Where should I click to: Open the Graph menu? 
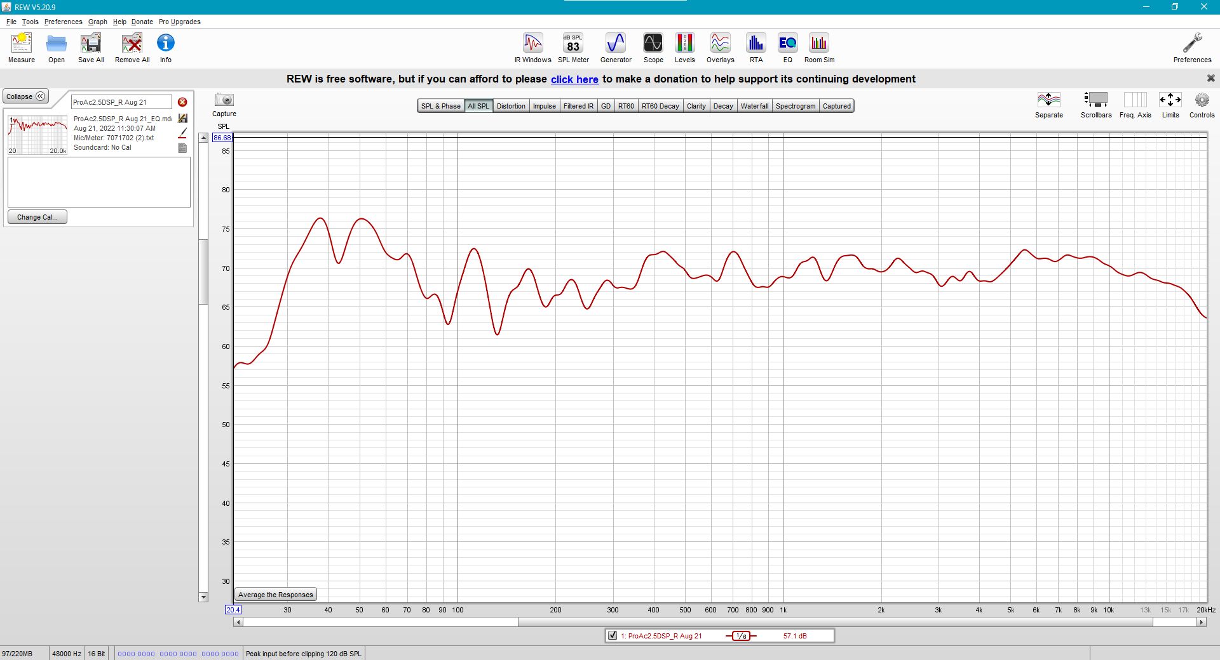[x=97, y=22]
